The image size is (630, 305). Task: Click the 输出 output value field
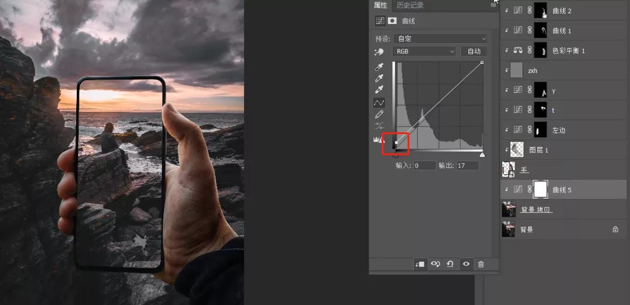(x=467, y=165)
